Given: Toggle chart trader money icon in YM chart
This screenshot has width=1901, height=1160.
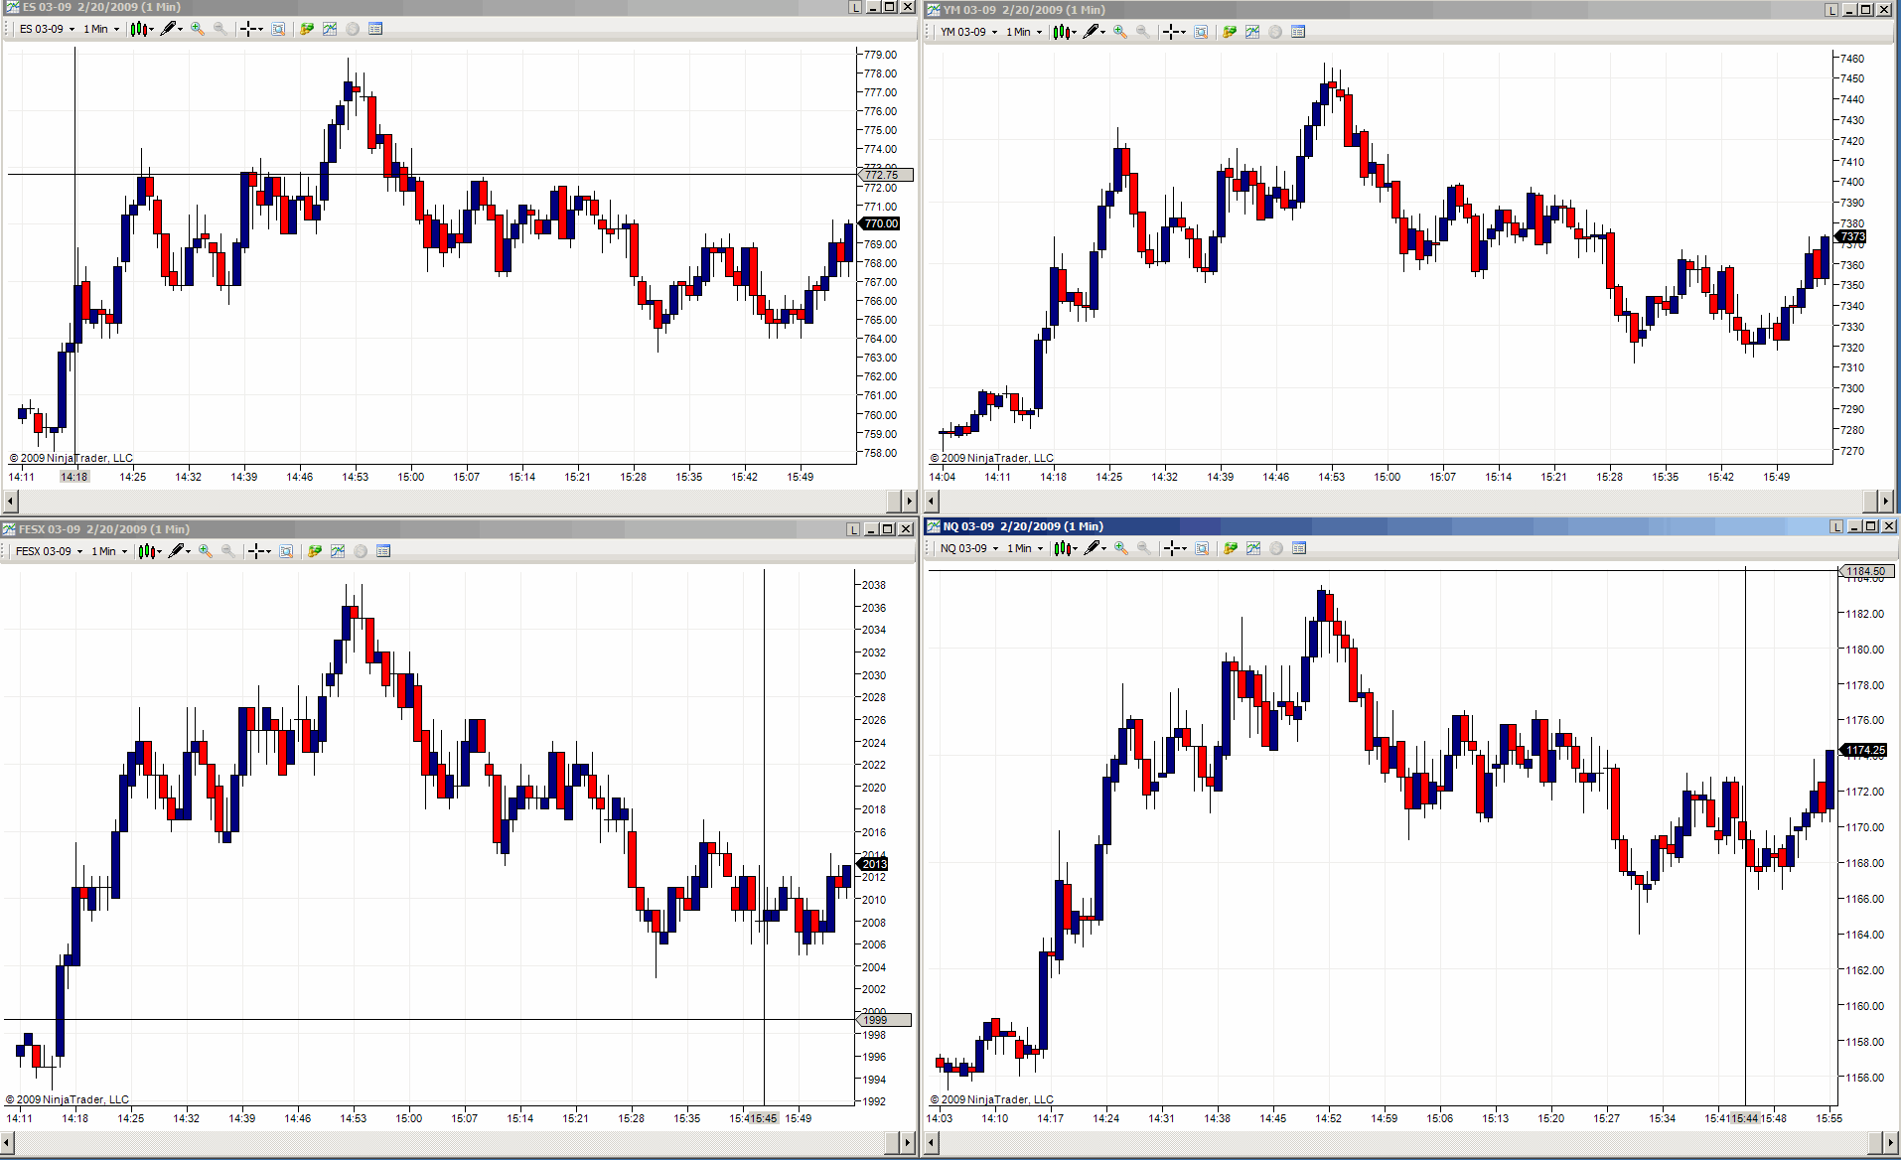Looking at the screenshot, I should tap(1230, 32).
